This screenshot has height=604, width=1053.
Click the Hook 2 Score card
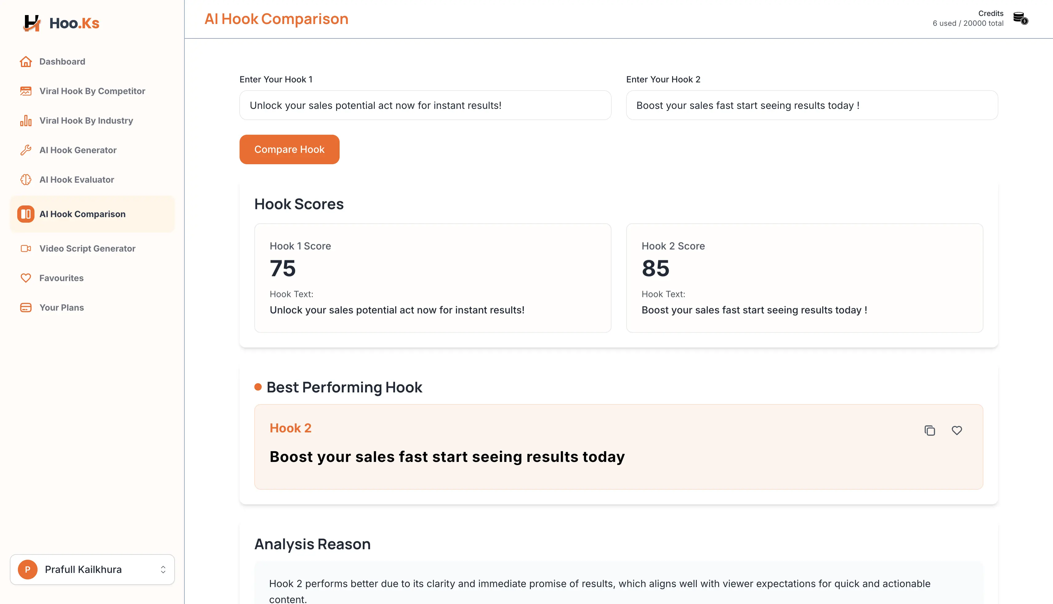(804, 278)
